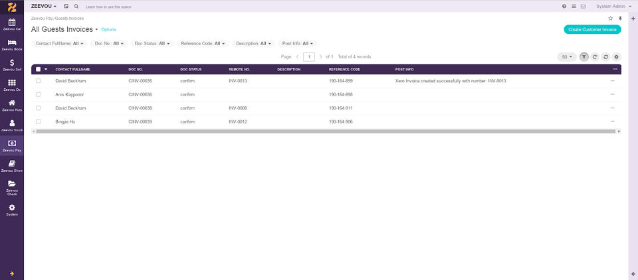The image size is (638, 280).
Task: Click the plus icon in right panel
Action: click(x=633, y=19)
